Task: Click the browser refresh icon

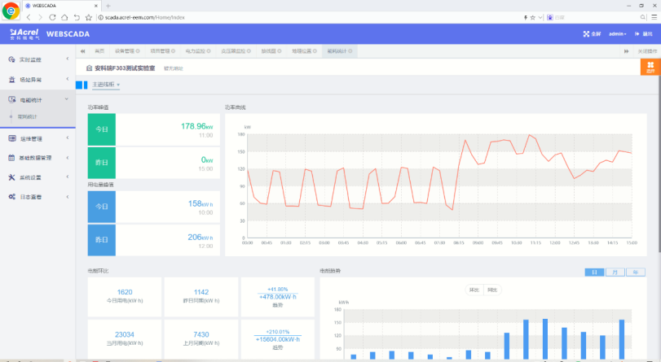Action: tap(53, 16)
